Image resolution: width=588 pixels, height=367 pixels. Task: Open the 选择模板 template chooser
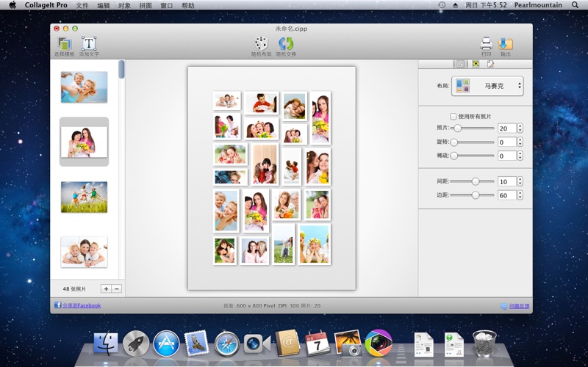coord(64,44)
